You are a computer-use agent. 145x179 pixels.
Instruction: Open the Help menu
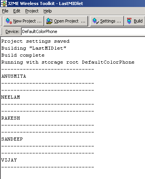48,11
